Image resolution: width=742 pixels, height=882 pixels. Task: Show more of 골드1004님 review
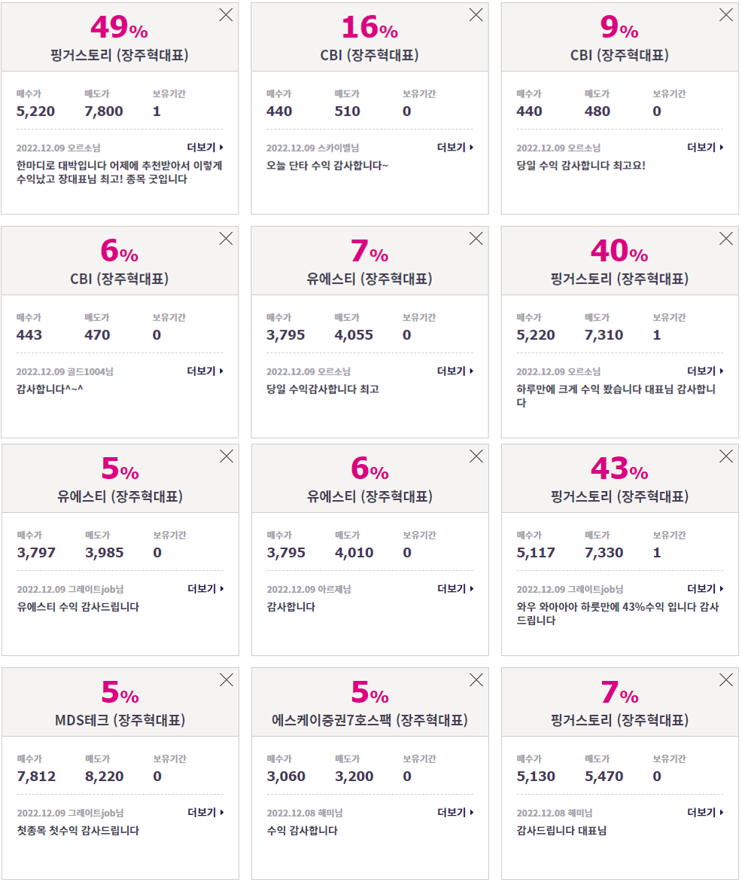tap(205, 371)
